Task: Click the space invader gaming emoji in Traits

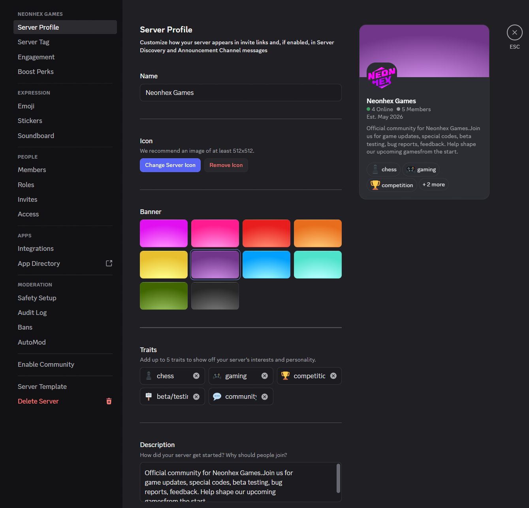Action: tap(217, 376)
